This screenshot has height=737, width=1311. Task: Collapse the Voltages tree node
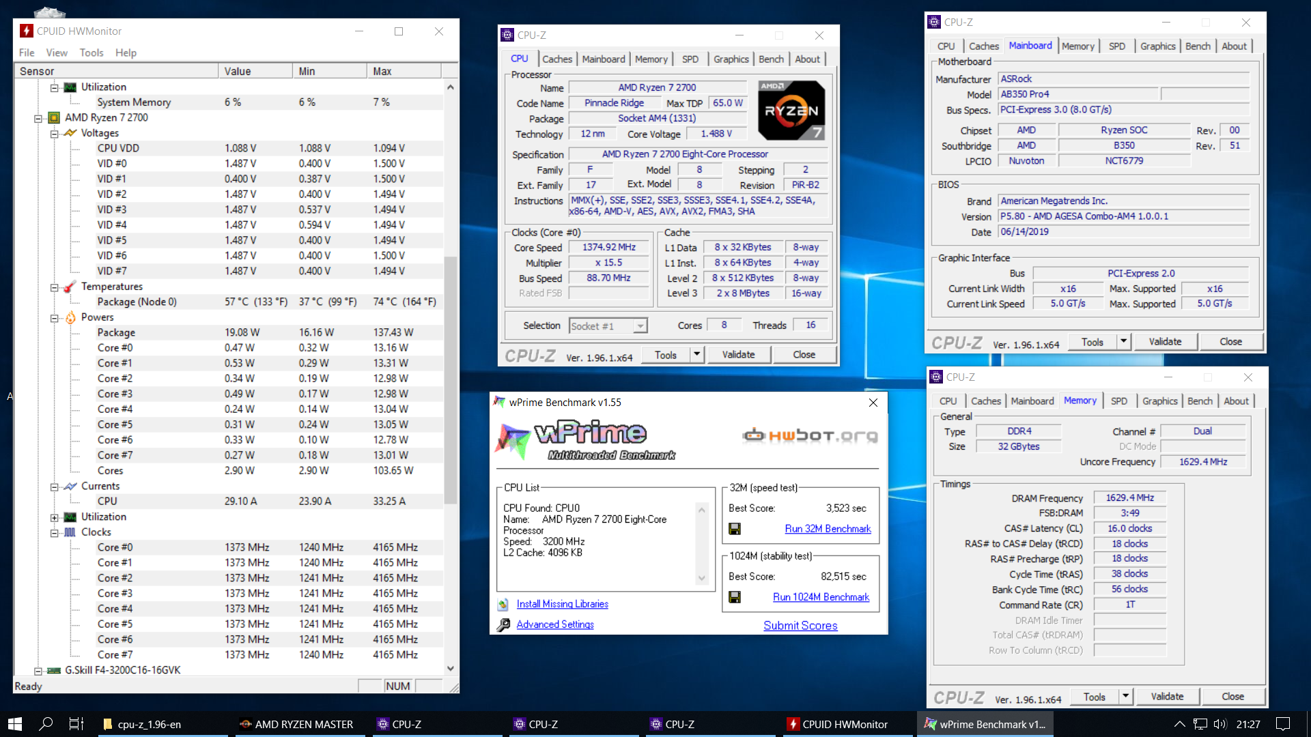coord(54,134)
